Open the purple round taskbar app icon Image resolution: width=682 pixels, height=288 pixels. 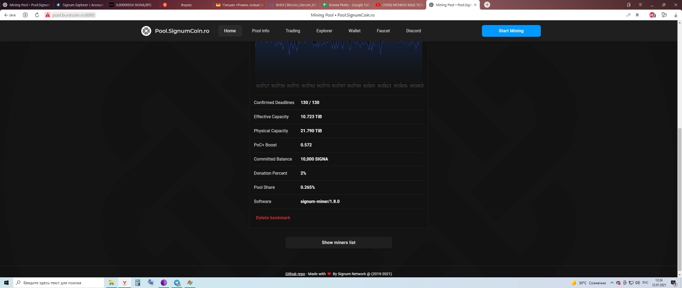[x=164, y=283]
